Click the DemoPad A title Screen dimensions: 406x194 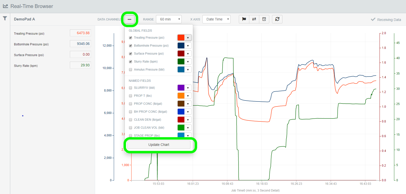(24, 19)
